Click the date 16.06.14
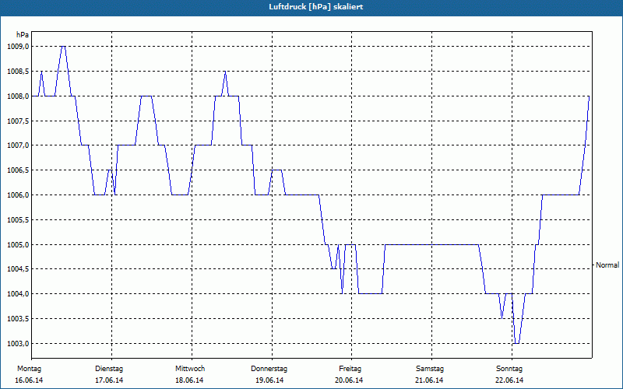This screenshot has height=389, width=623. tap(29, 380)
